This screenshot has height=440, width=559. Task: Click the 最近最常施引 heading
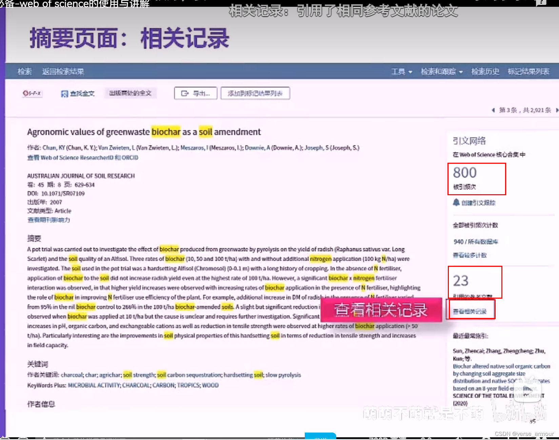[471, 336]
